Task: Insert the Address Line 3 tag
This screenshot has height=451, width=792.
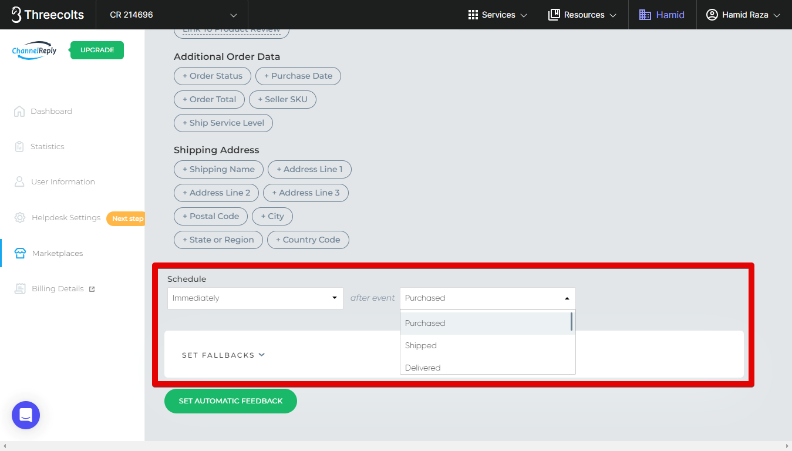Action: coord(306,193)
